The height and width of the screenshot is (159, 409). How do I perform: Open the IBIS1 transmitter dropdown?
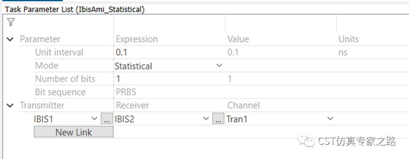pyautogui.click(x=94, y=119)
